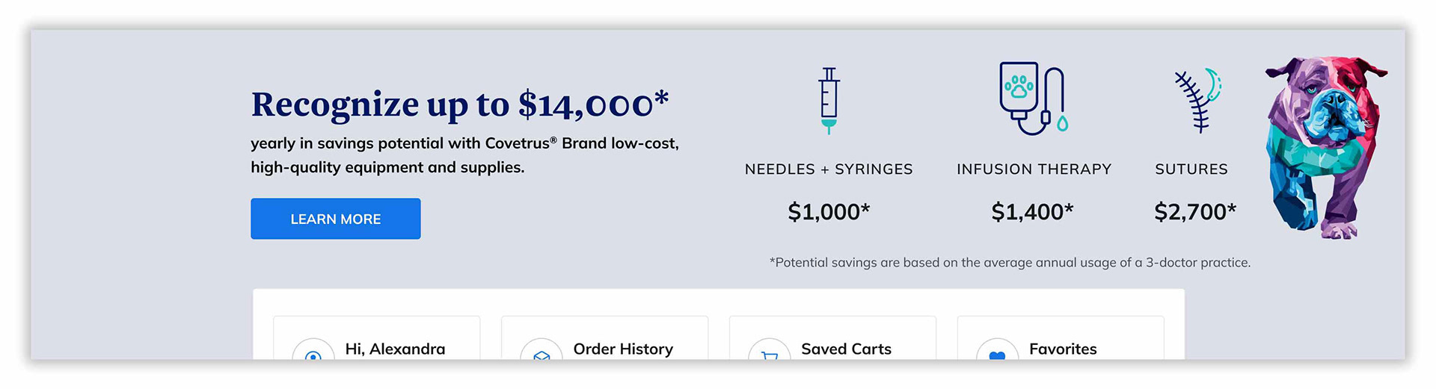Click the $1,400* savings amount
Viewport: 1436px width, 389px height.
(1032, 212)
